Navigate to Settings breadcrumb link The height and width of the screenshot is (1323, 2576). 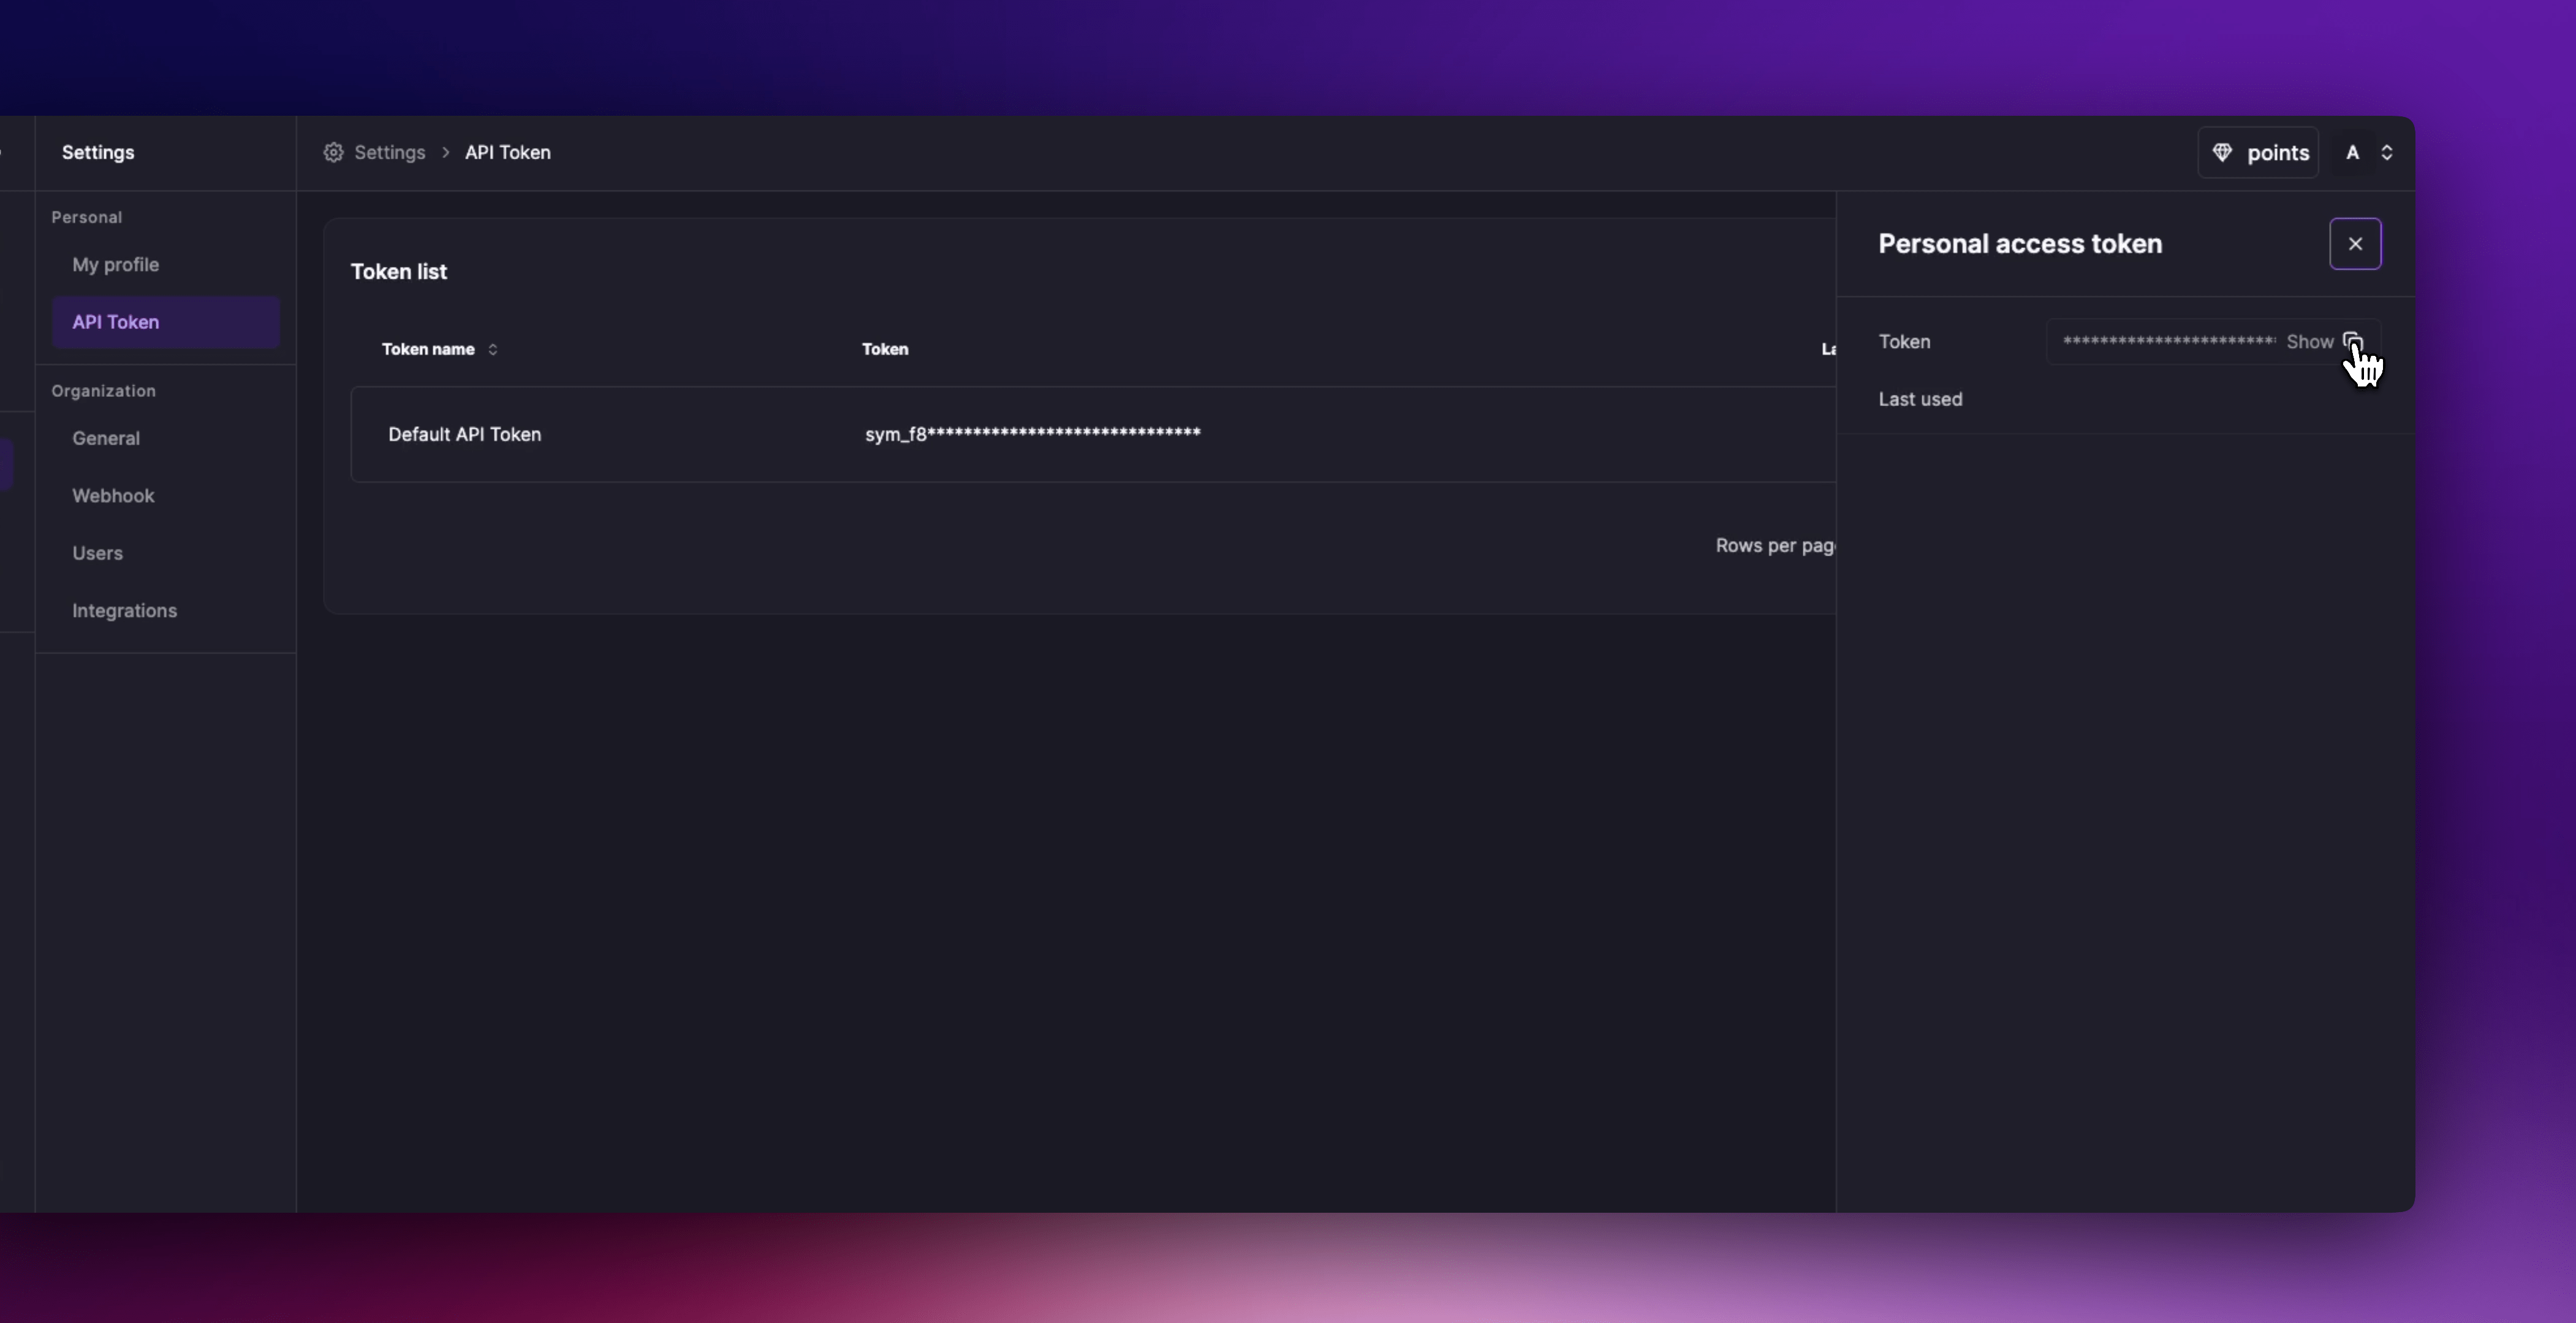(x=389, y=152)
